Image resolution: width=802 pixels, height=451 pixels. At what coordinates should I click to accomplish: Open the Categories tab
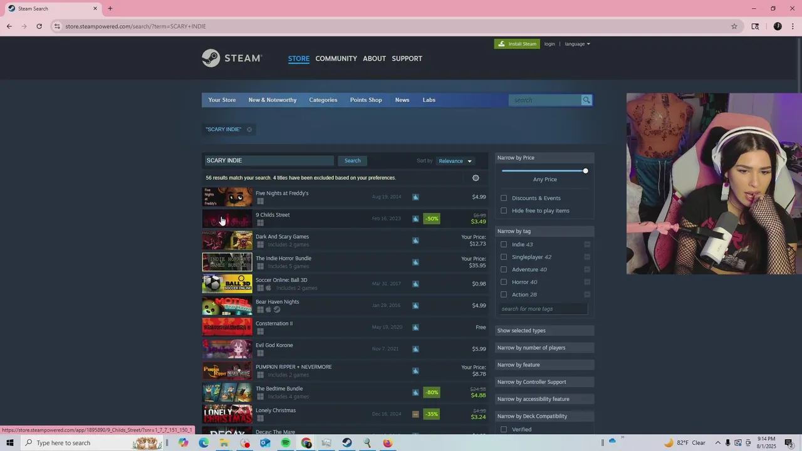coord(323,100)
